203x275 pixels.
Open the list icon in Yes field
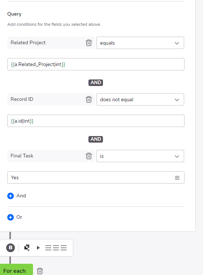pos(177,178)
